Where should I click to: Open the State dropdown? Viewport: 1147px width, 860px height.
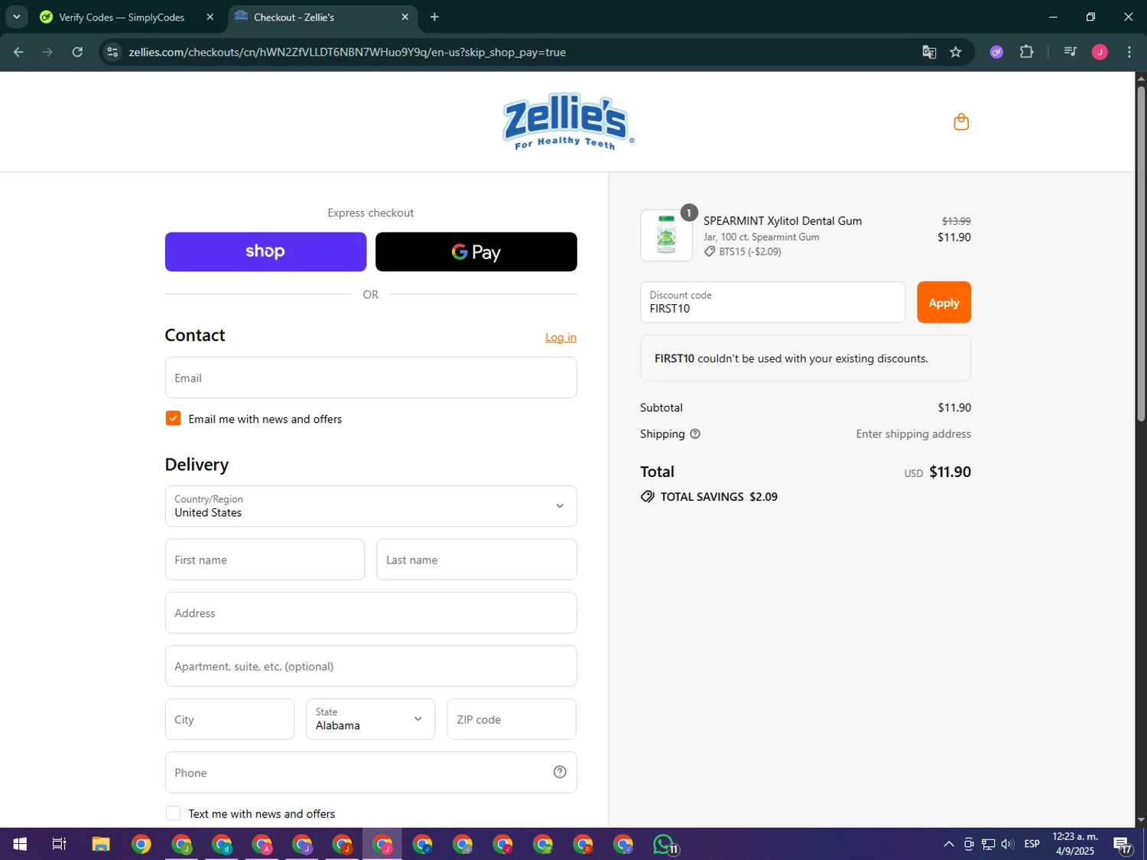click(x=371, y=719)
